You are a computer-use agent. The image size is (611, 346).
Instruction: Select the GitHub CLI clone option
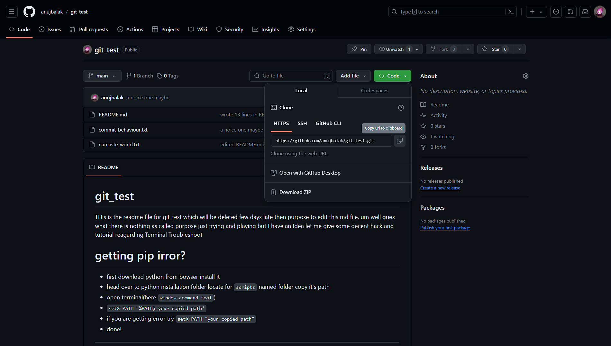point(328,123)
